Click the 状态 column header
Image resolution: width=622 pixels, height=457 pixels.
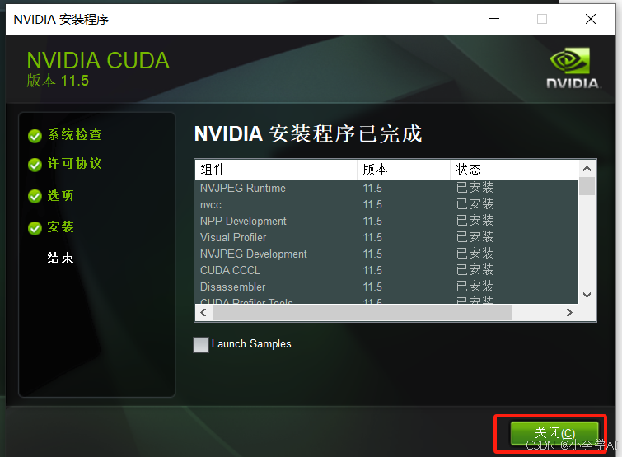coord(515,170)
